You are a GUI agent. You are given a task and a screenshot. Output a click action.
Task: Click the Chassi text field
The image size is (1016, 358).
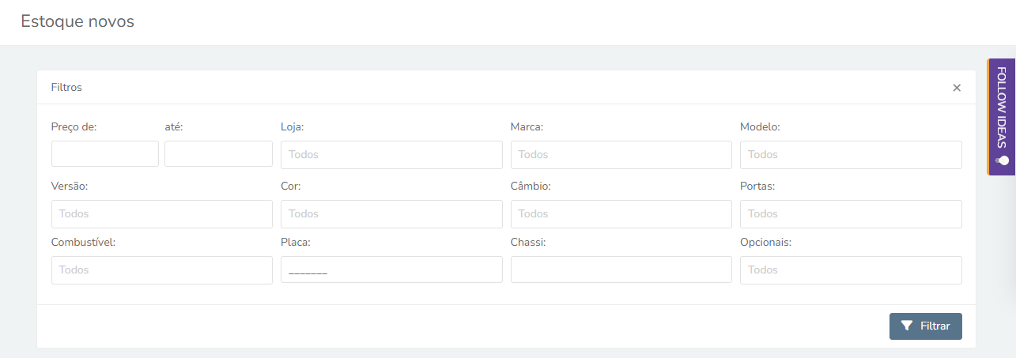621,269
